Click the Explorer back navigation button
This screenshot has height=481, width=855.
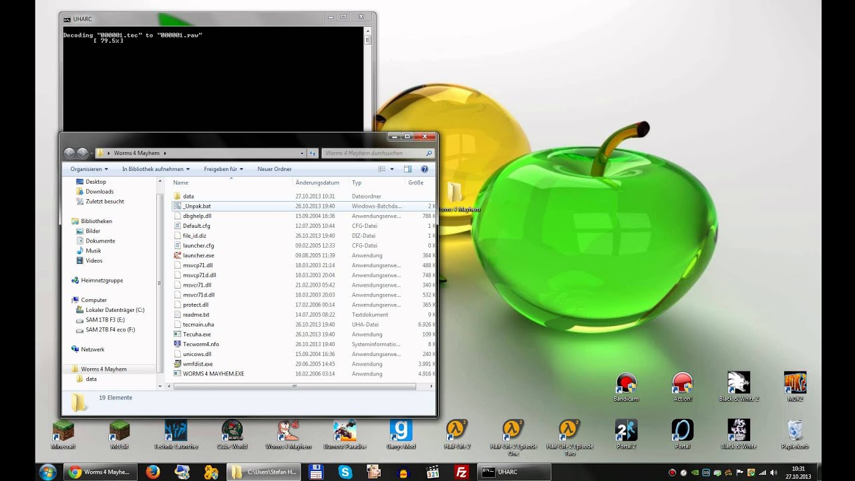(69, 153)
